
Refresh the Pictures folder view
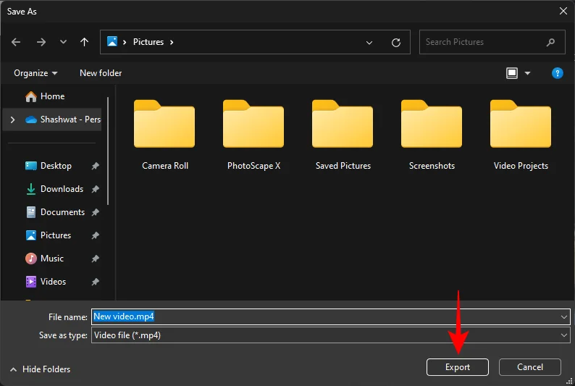pos(396,43)
